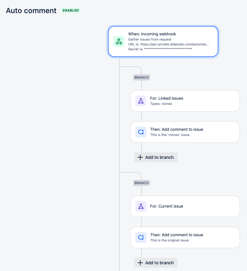Click the comment icon for original issue

(x=141, y=237)
